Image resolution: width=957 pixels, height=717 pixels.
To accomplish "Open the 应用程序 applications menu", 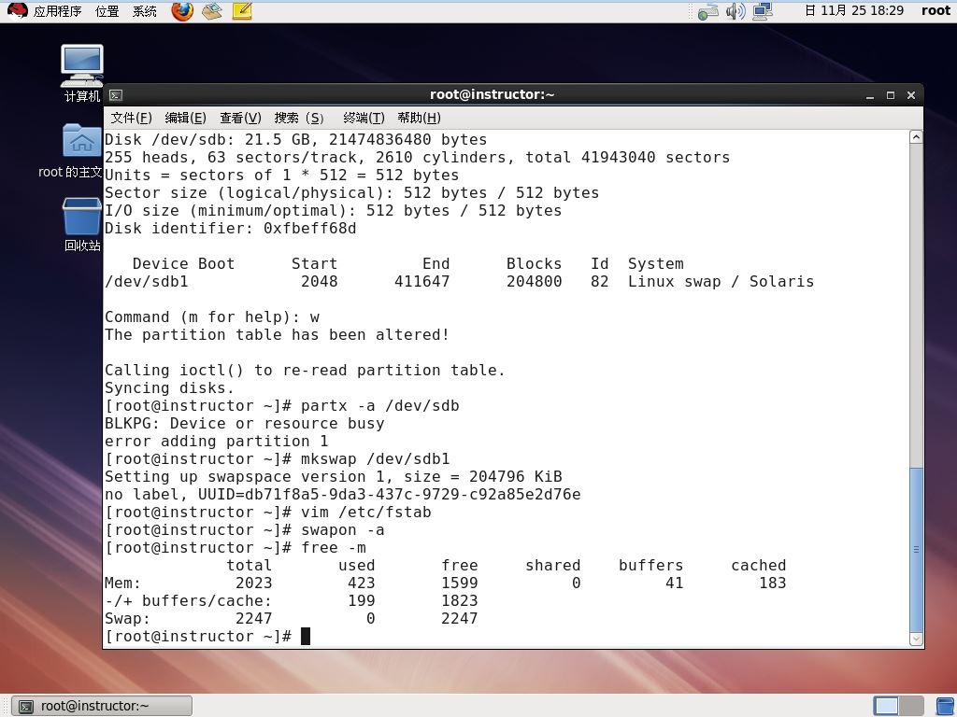I will [57, 11].
